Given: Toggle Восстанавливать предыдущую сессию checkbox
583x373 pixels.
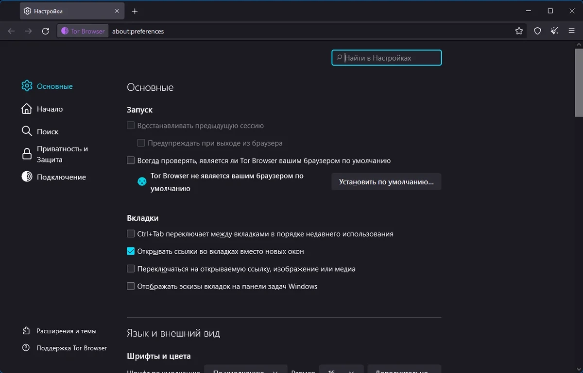Looking at the screenshot, I should click(x=131, y=126).
